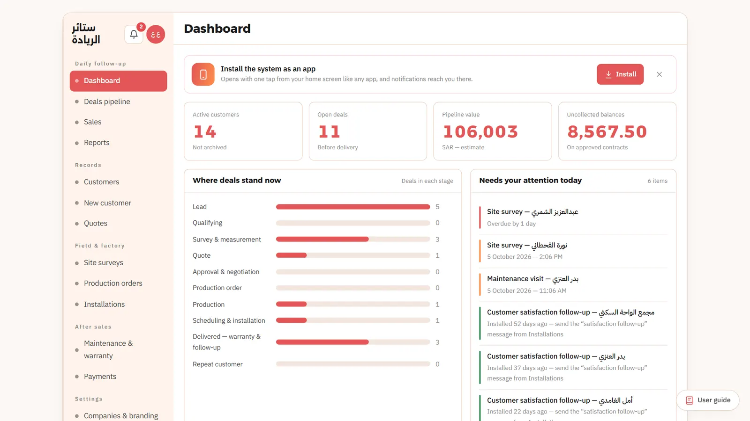Open Site surveys section
This screenshot has width=750, height=421.
coord(119,263)
